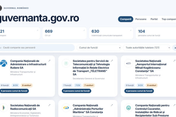Click 8 funcții badge on CNAIR card

(5, 85)
